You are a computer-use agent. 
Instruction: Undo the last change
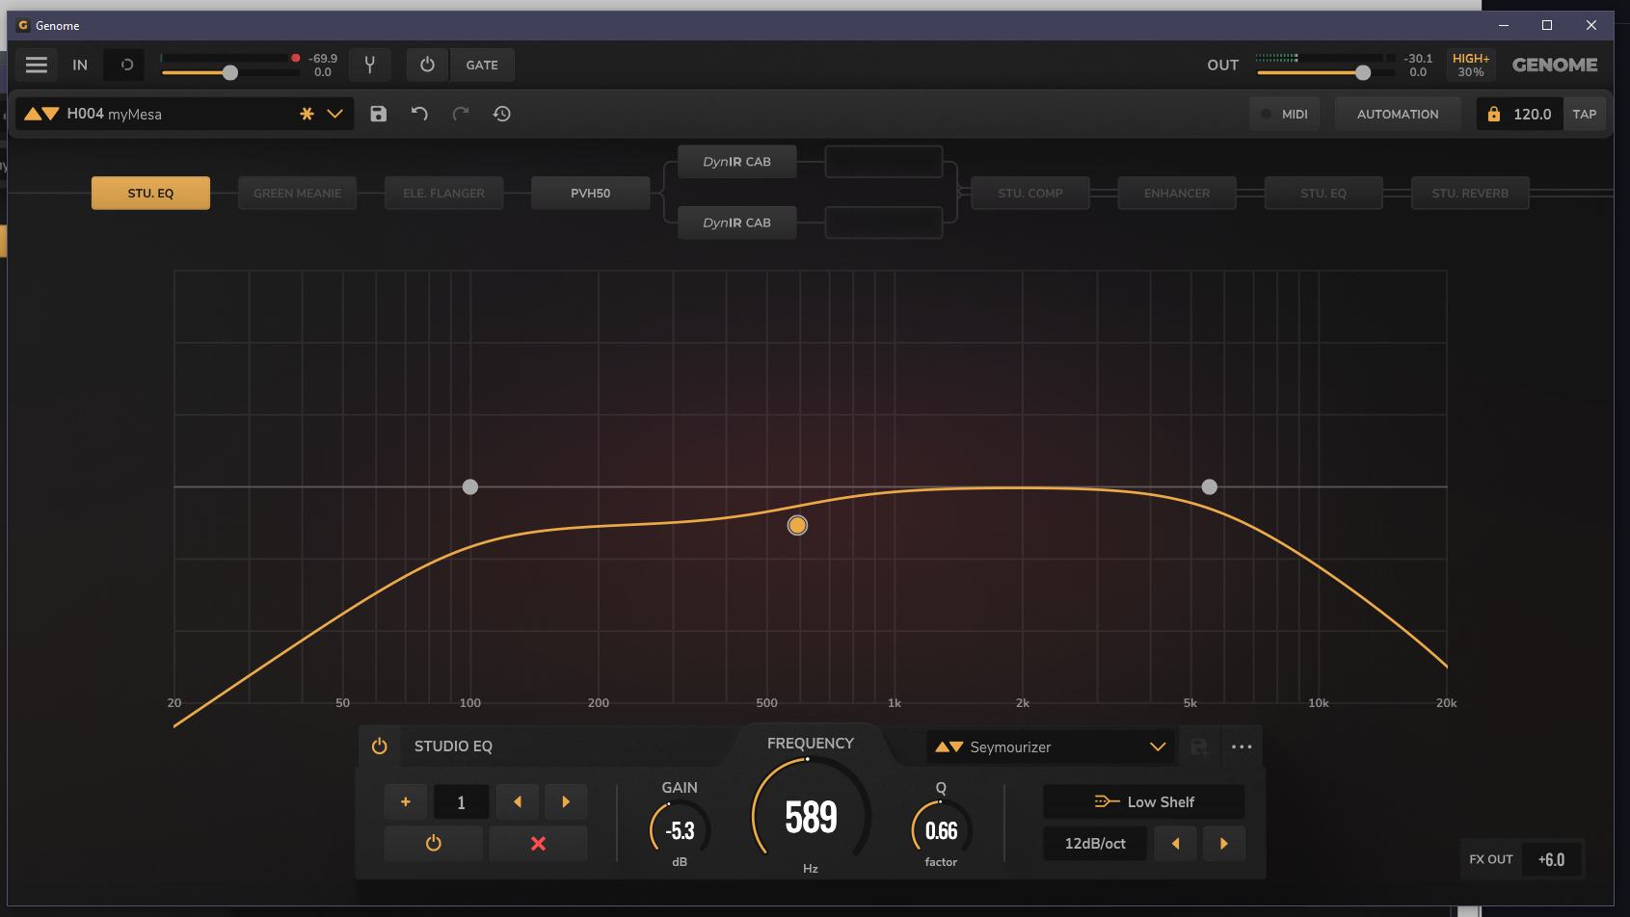[x=419, y=114]
